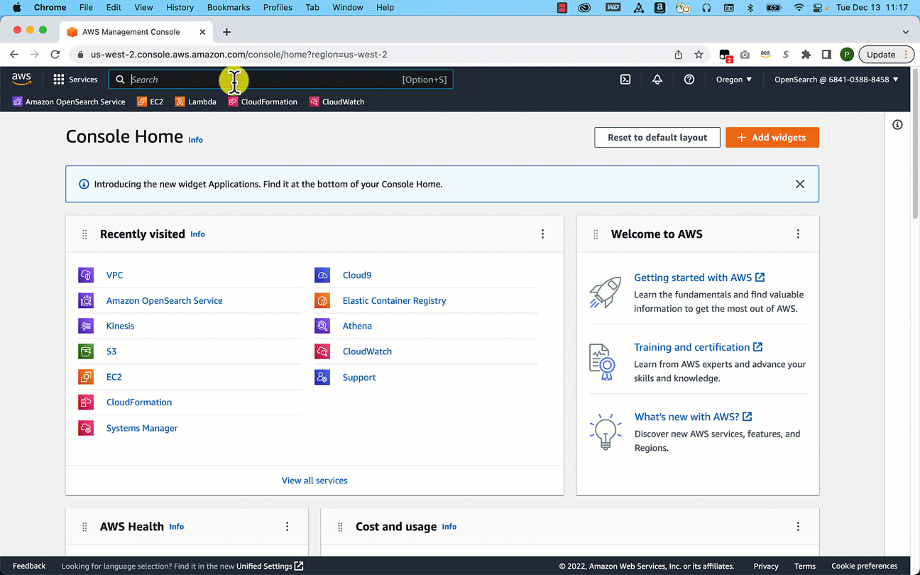Click the S3 bucket icon
This screenshot has height=575, width=920.
pyautogui.click(x=86, y=351)
